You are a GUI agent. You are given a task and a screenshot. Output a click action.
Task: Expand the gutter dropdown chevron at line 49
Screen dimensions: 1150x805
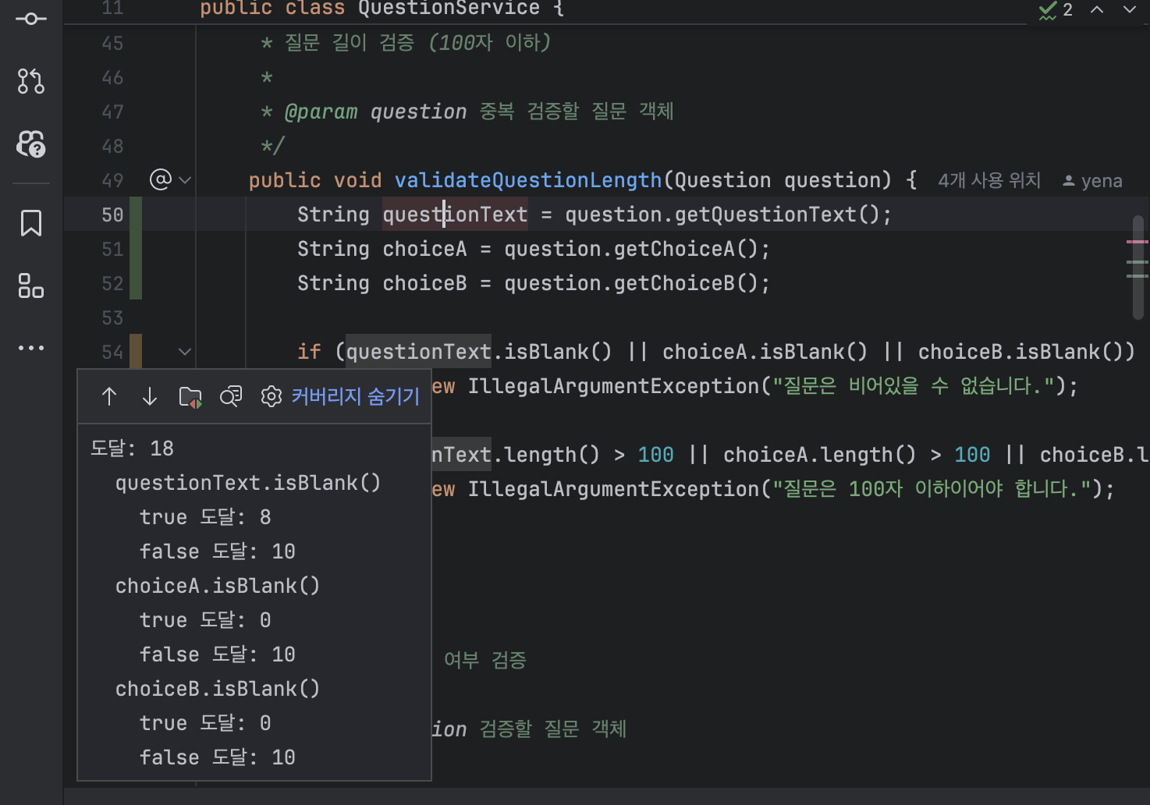[185, 180]
